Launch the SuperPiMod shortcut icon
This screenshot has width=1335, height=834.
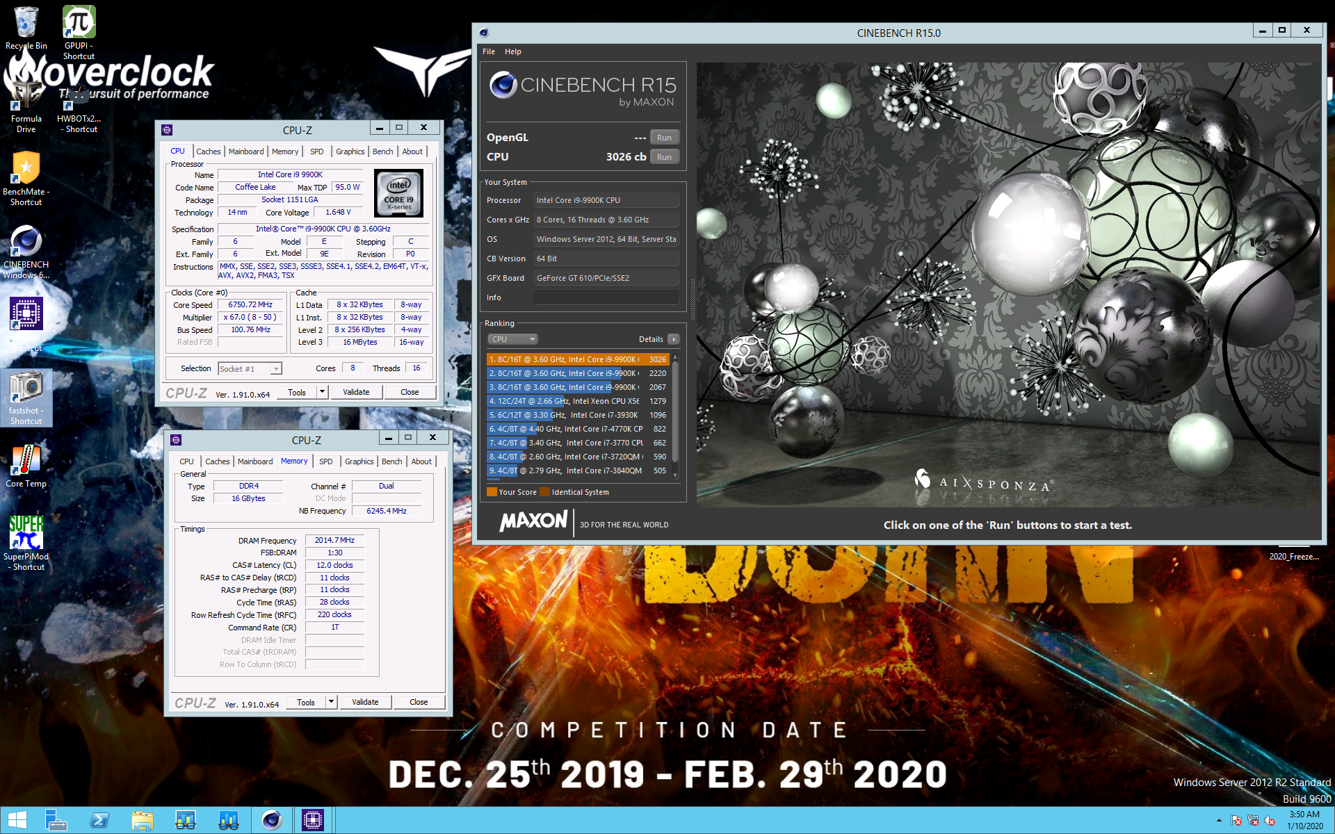[x=26, y=532]
